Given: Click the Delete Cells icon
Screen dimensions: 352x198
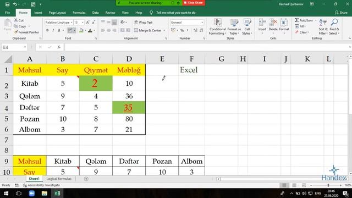Looking at the screenshot, I should (273, 23).
